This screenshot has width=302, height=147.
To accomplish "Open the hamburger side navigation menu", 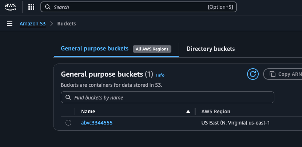I will tap(10, 24).
